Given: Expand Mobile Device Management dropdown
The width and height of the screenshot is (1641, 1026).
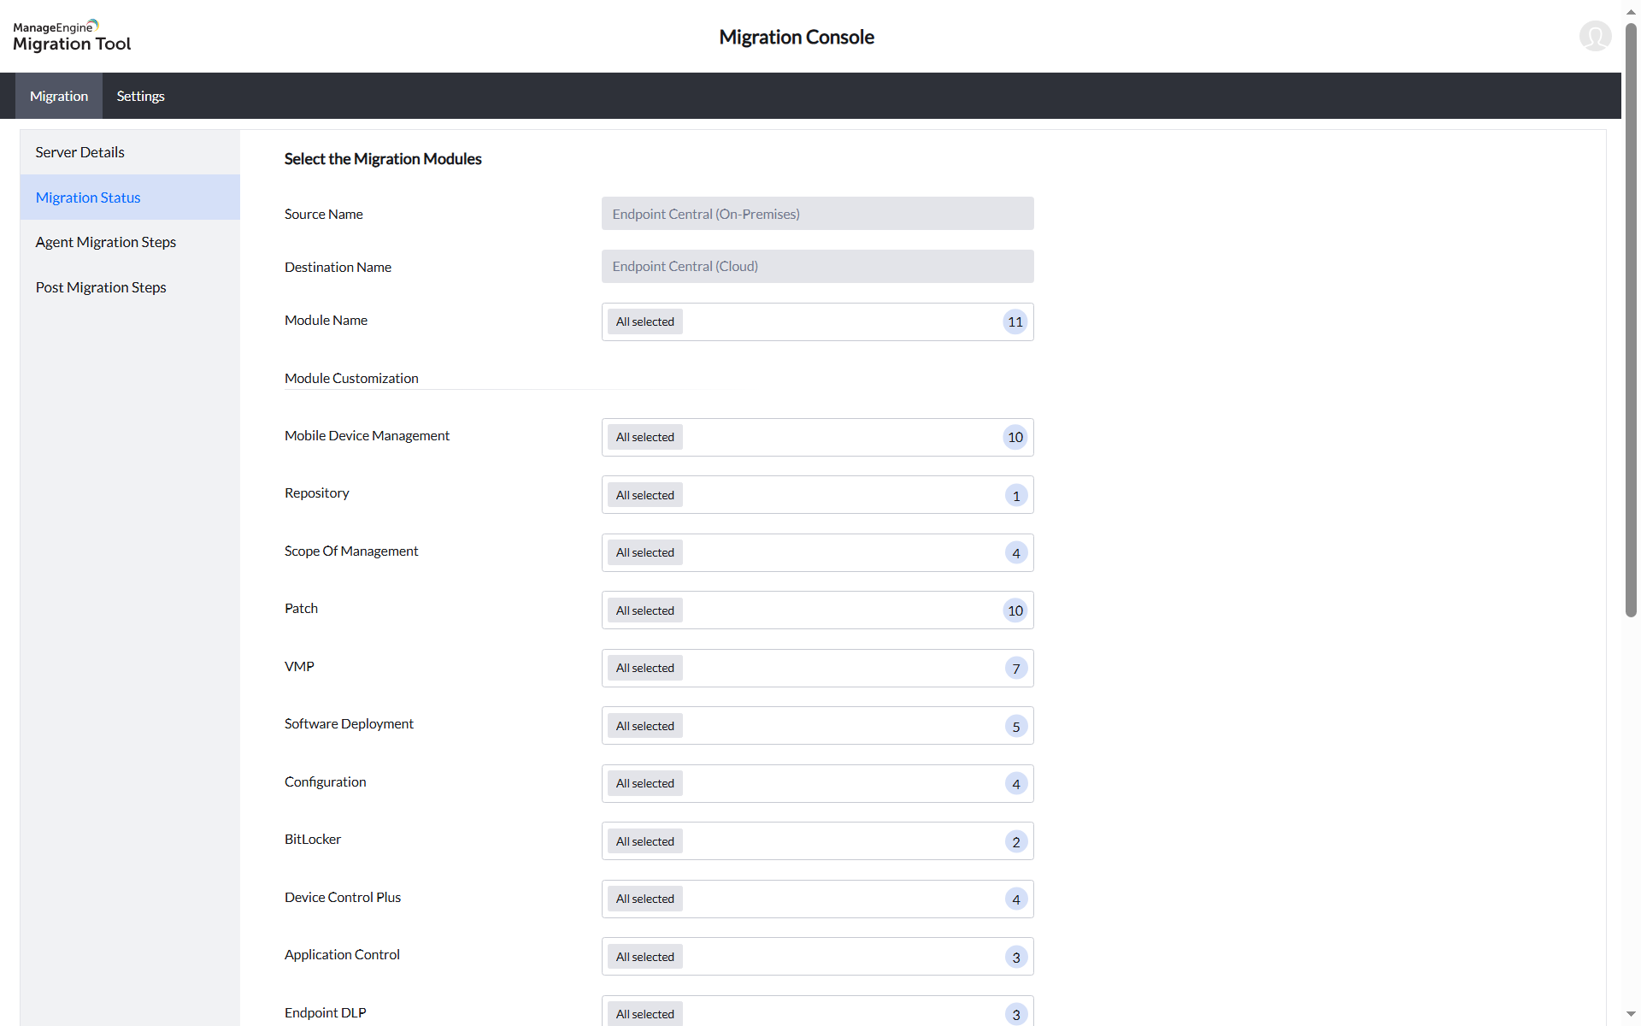Looking at the screenshot, I should point(817,437).
